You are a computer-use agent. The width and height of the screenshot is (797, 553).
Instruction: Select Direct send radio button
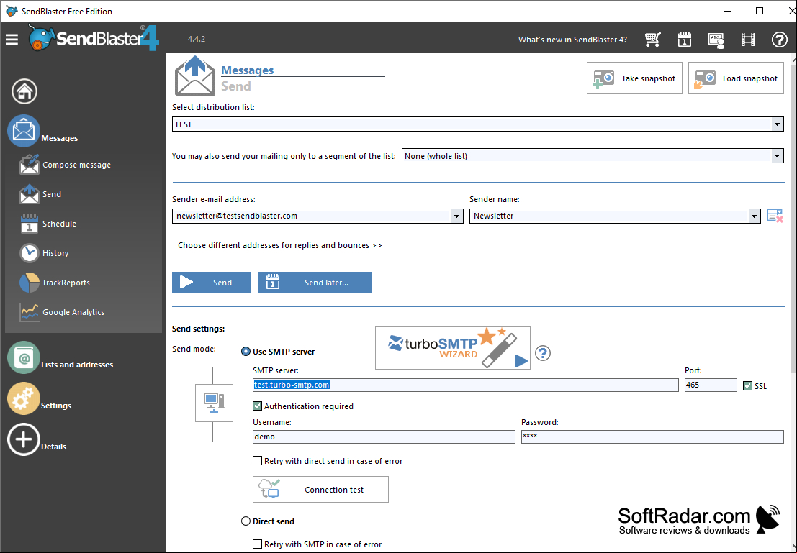[x=246, y=521]
